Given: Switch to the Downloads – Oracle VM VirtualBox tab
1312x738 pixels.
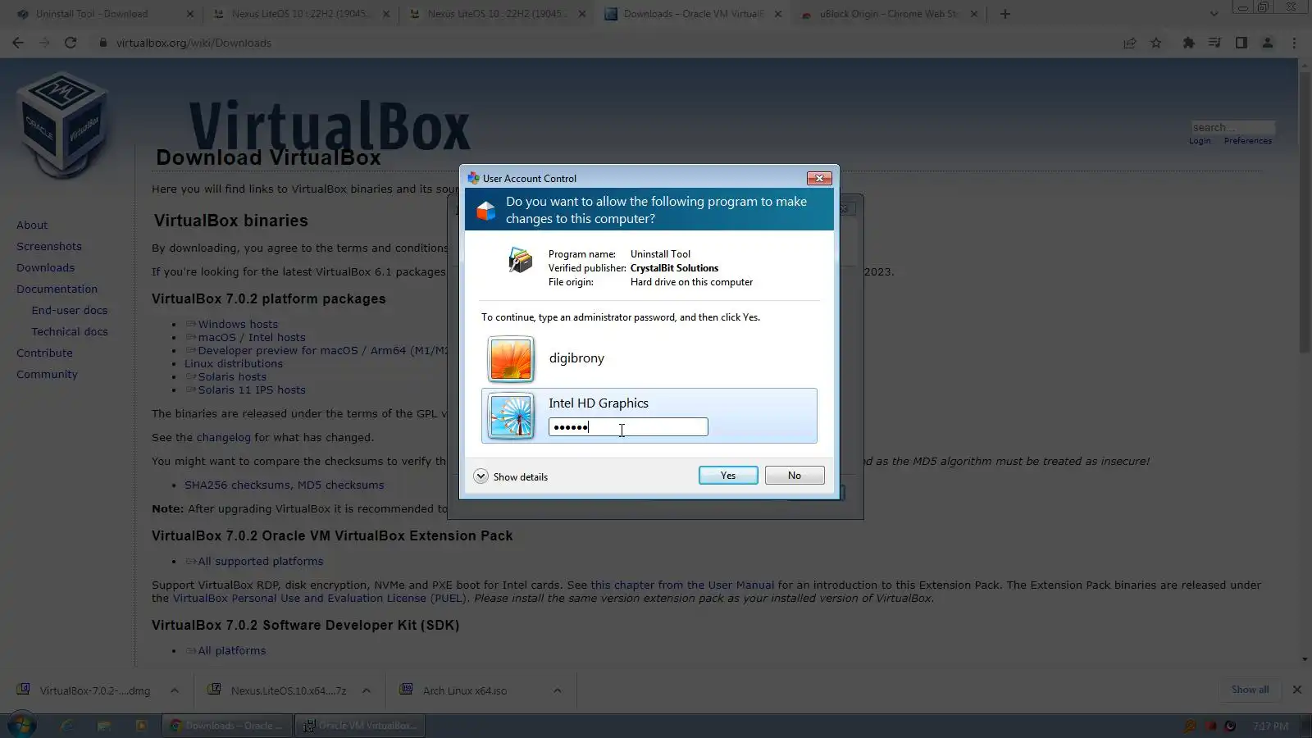Looking at the screenshot, I should 692,14.
